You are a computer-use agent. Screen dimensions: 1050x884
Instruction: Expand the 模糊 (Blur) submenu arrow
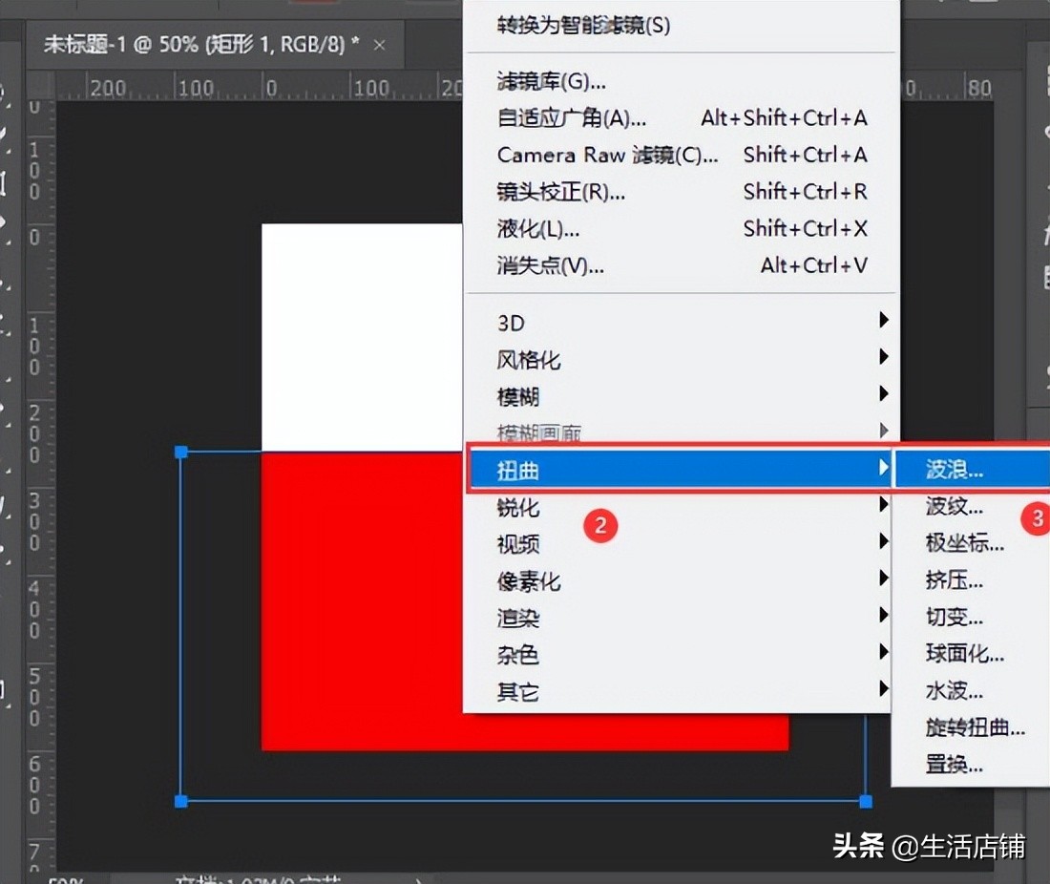coord(883,393)
